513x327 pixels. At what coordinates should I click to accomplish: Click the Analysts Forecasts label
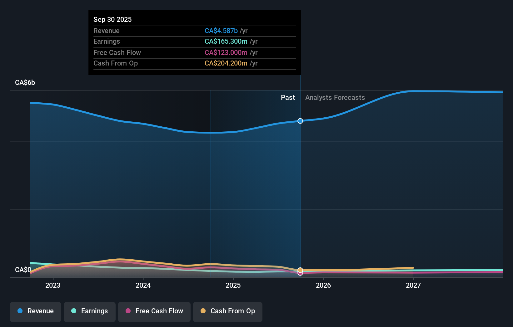coord(335,98)
